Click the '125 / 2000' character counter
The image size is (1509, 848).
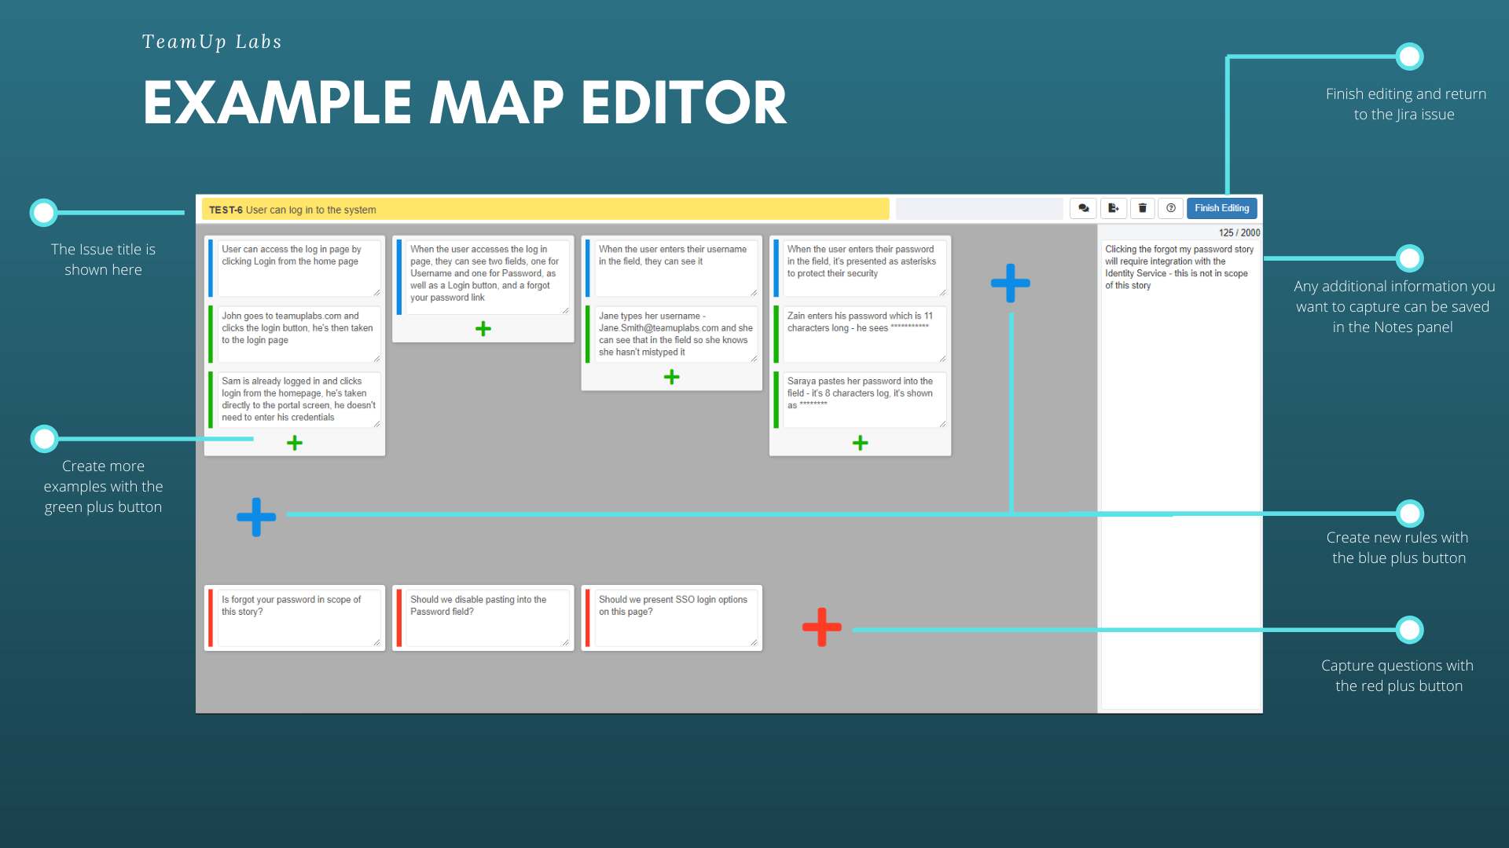1239,232
